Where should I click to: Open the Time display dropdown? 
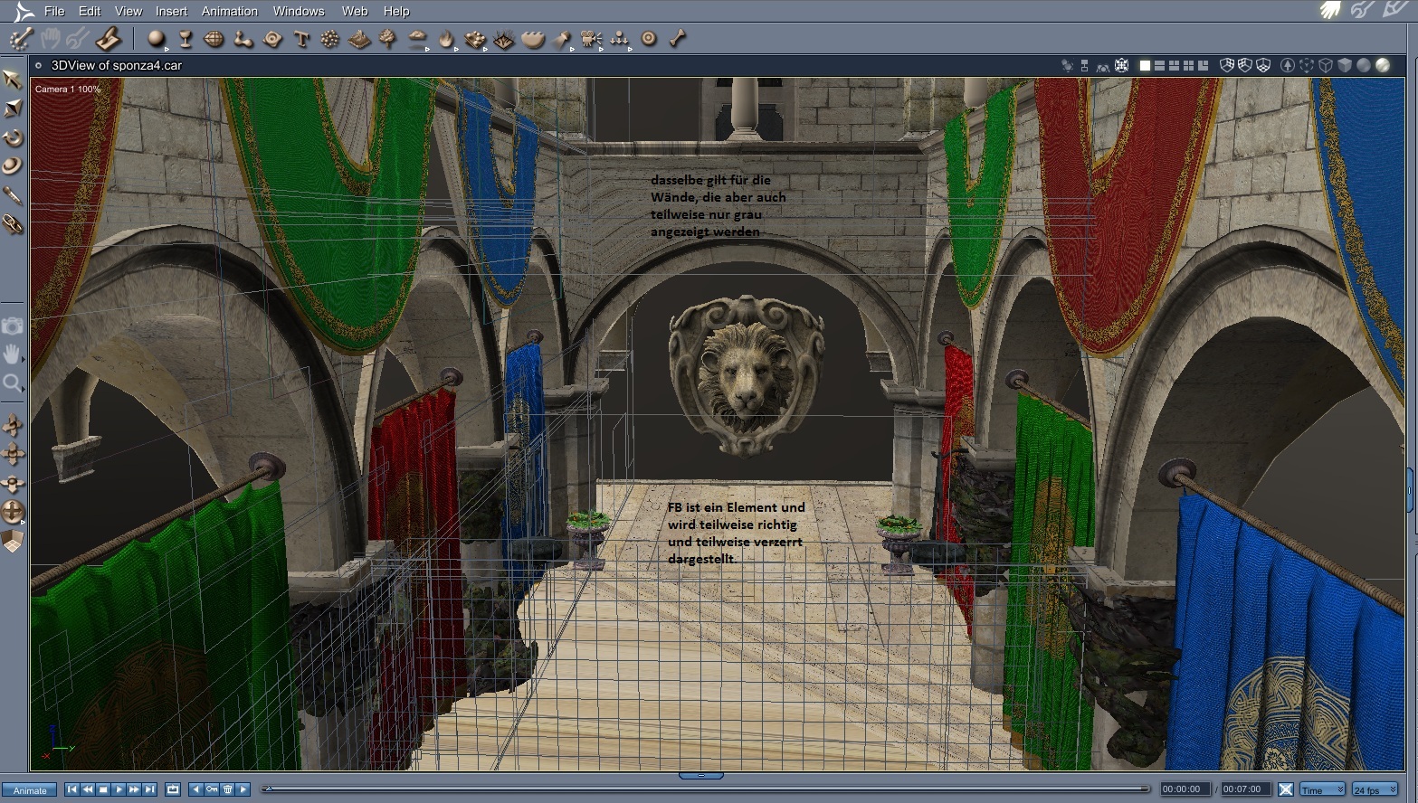click(x=1322, y=789)
